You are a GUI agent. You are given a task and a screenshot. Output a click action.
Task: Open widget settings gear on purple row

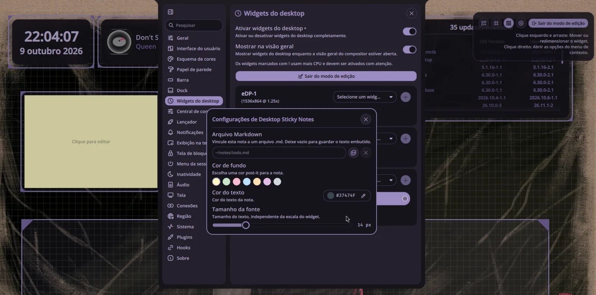(405, 199)
